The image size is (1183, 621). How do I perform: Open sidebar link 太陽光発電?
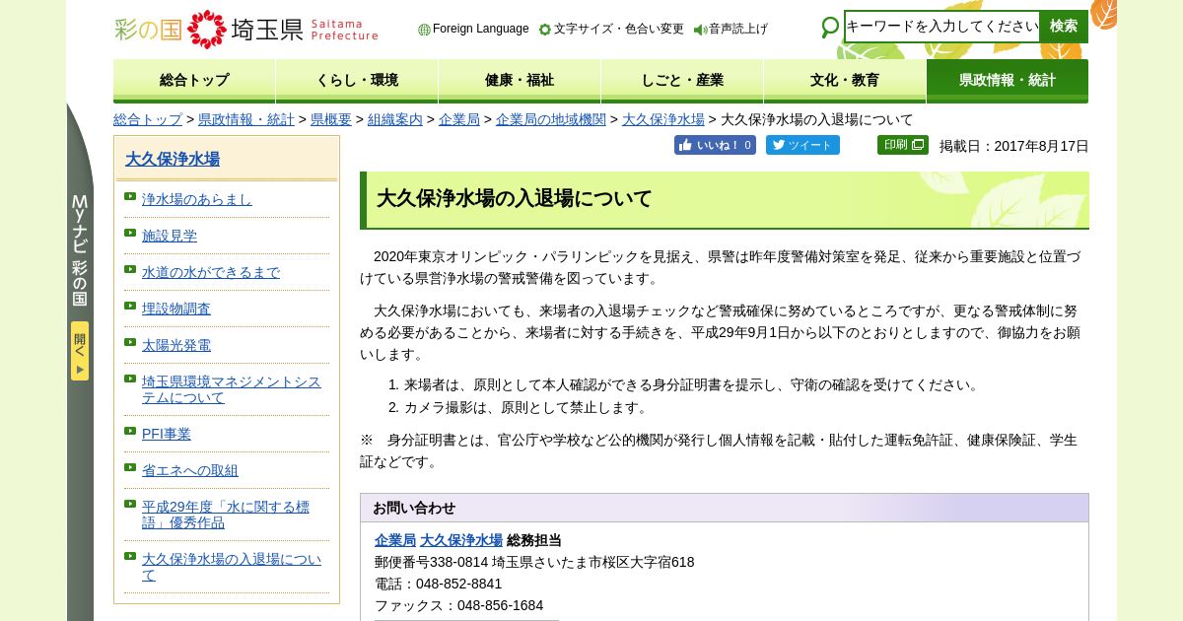(x=176, y=345)
